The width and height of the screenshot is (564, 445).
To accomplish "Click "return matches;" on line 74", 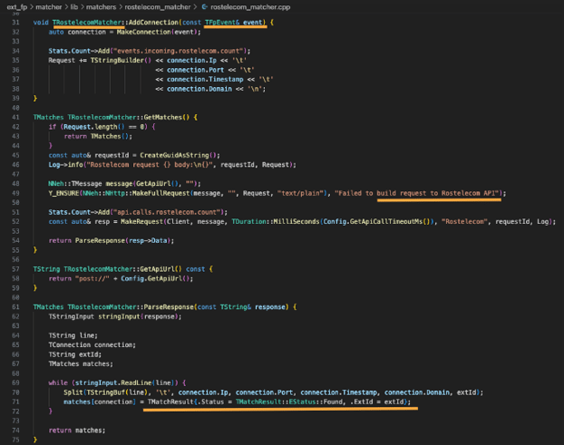I will coord(77,430).
